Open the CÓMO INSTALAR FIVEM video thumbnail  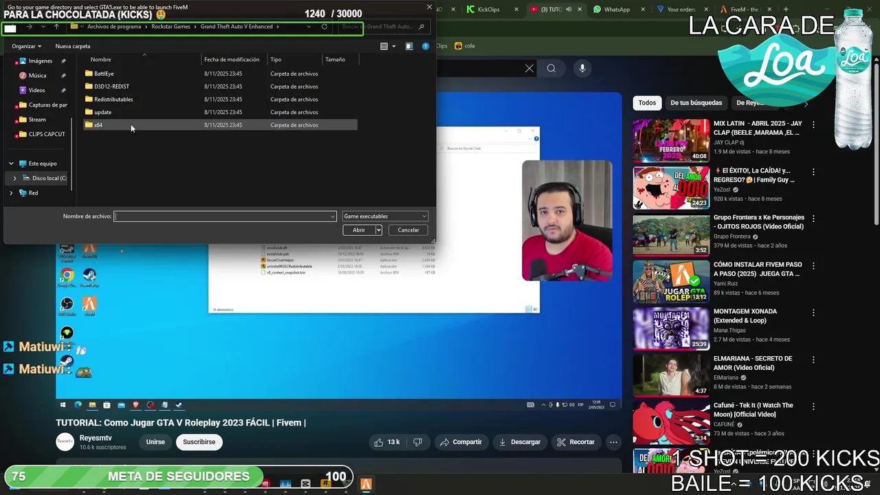tap(671, 281)
